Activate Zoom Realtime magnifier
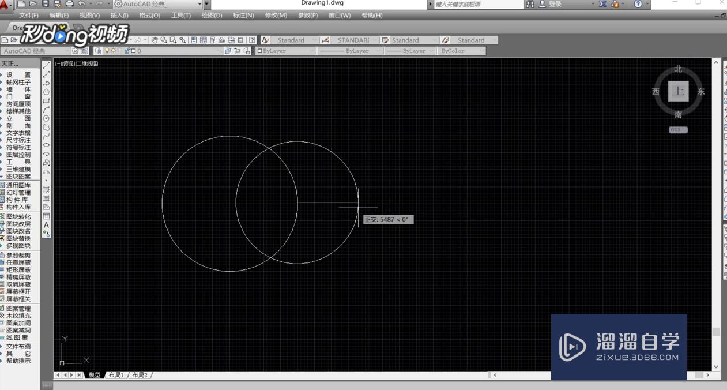This screenshot has height=390, width=727. pyautogui.click(x=164, y=40)
